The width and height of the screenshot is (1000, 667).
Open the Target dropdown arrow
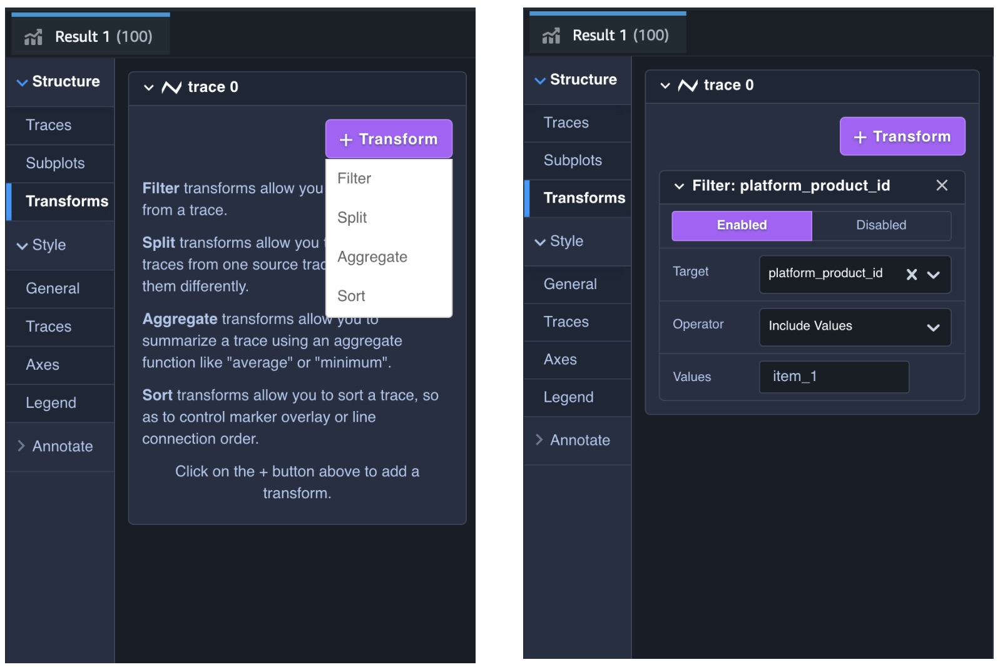point(933,275)
